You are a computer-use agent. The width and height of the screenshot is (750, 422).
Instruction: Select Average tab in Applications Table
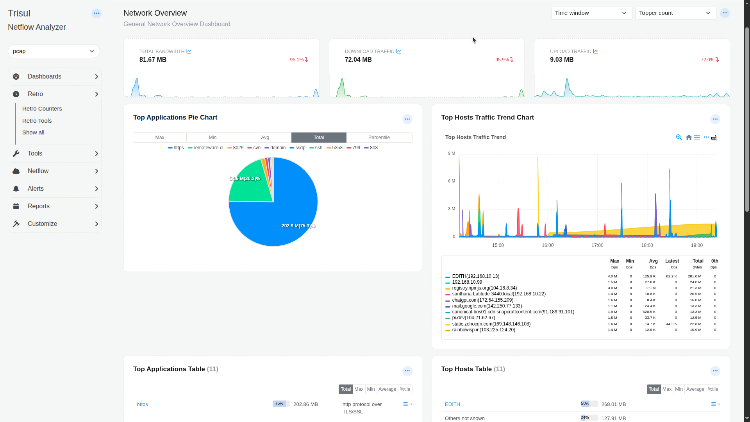coord(387,389)
